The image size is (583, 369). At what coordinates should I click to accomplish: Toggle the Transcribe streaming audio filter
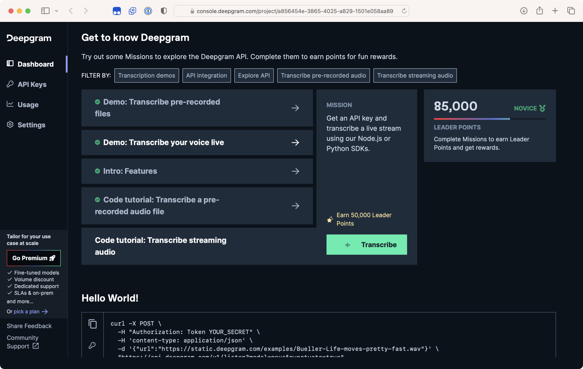[415, 75]
